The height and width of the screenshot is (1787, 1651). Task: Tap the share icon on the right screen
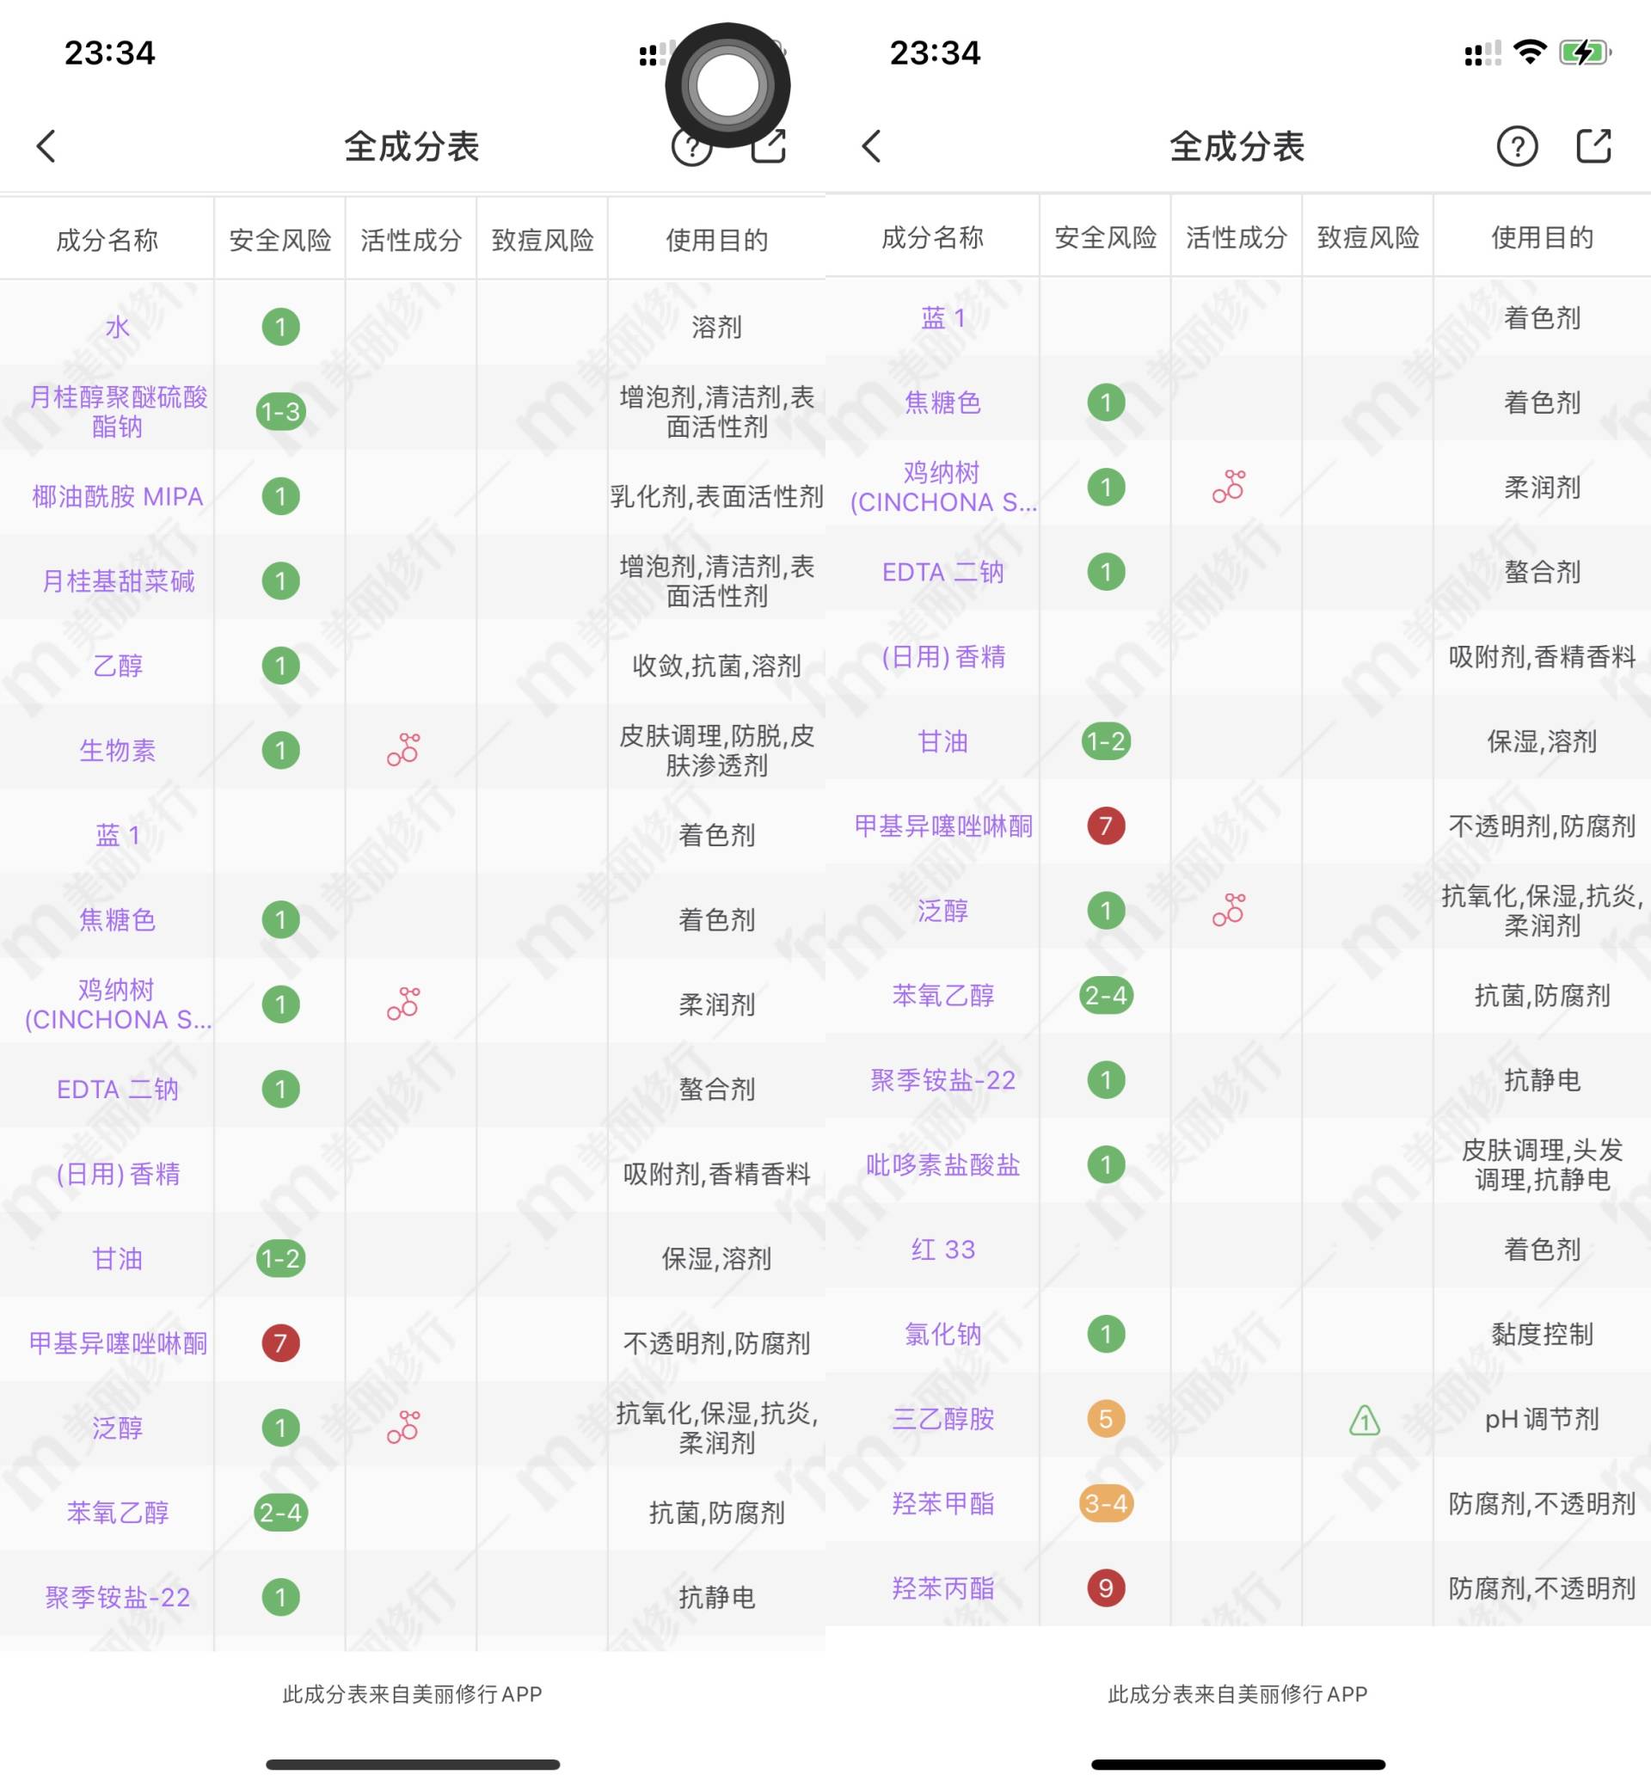point(1594,145)
